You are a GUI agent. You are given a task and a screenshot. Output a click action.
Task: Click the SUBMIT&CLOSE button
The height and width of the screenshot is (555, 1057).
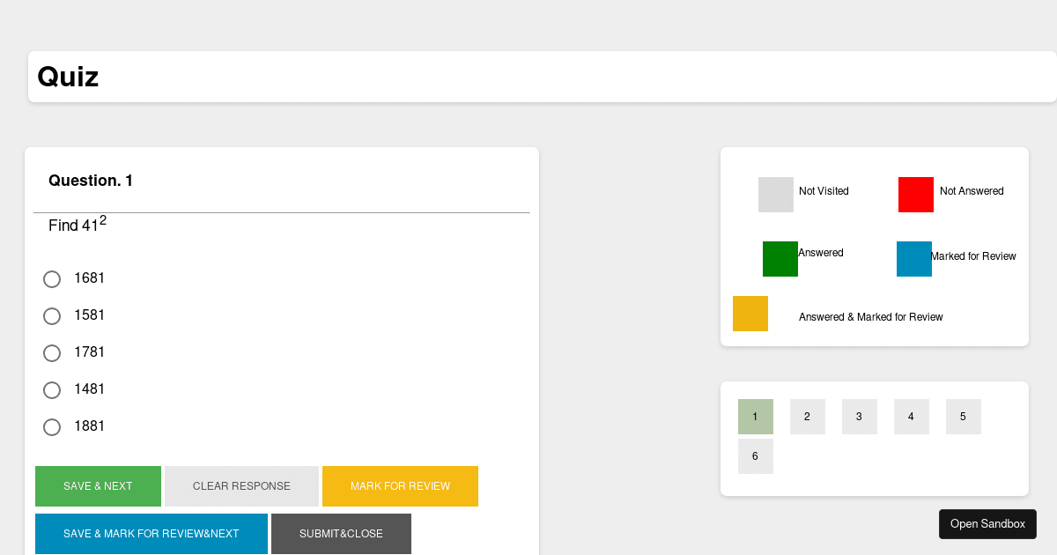[x=341, y=534]
